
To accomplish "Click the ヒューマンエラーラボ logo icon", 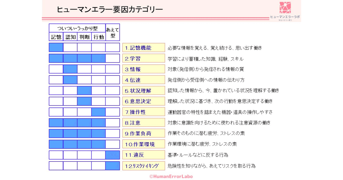I will tap(285, 8).
